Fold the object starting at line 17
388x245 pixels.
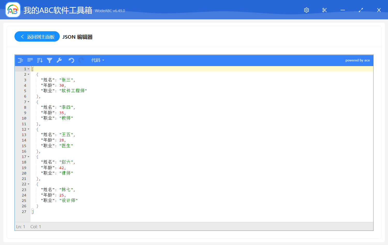coord(28,157)
